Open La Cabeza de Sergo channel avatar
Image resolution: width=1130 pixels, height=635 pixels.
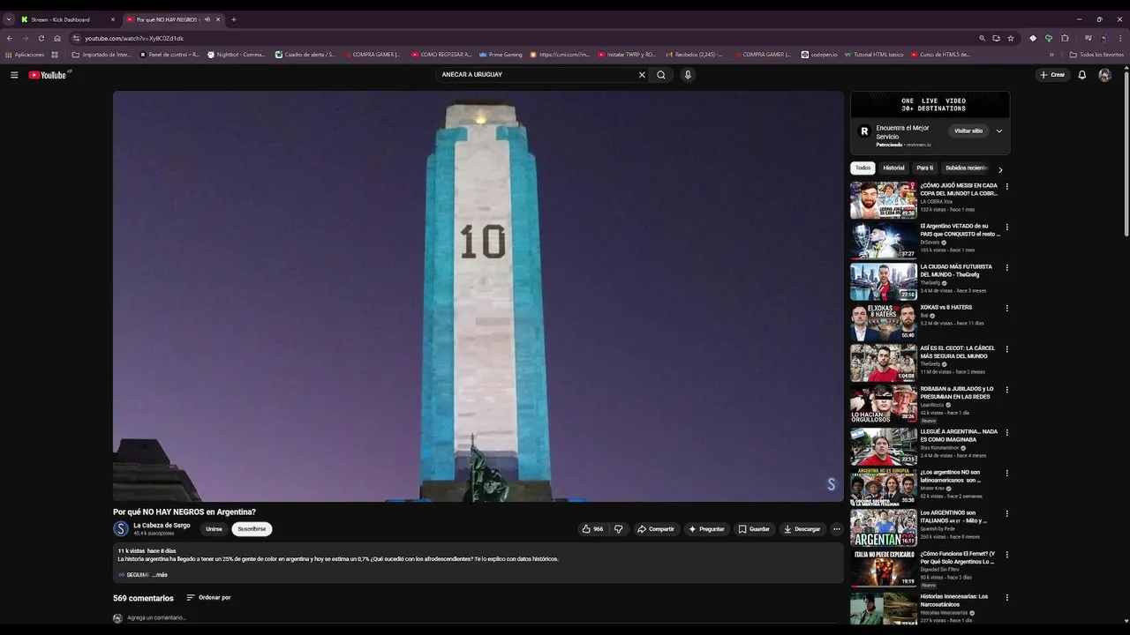coord(121,529)
